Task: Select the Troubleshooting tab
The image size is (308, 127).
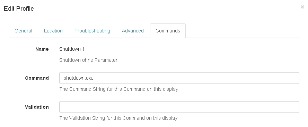Action: [92, 31]
